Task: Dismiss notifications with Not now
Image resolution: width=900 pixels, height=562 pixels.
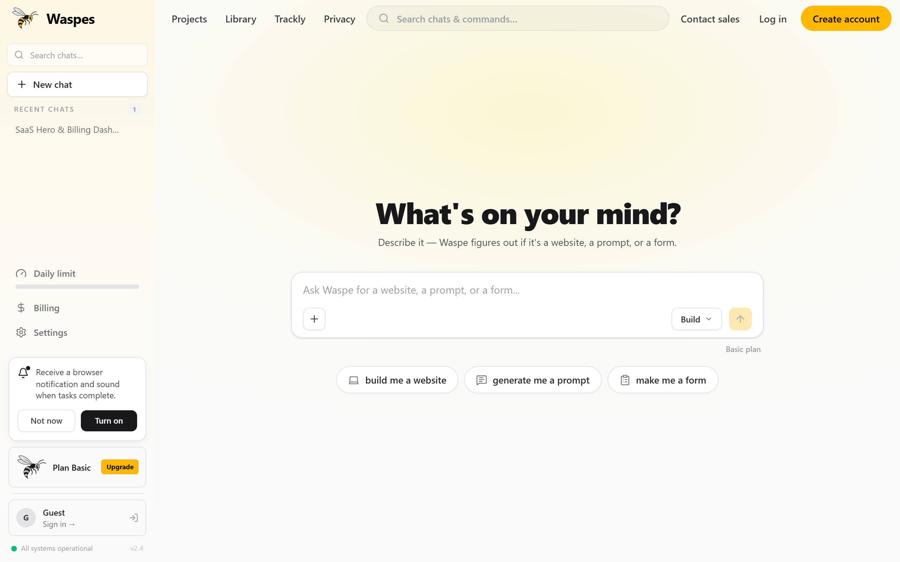Action: point(46,421)
